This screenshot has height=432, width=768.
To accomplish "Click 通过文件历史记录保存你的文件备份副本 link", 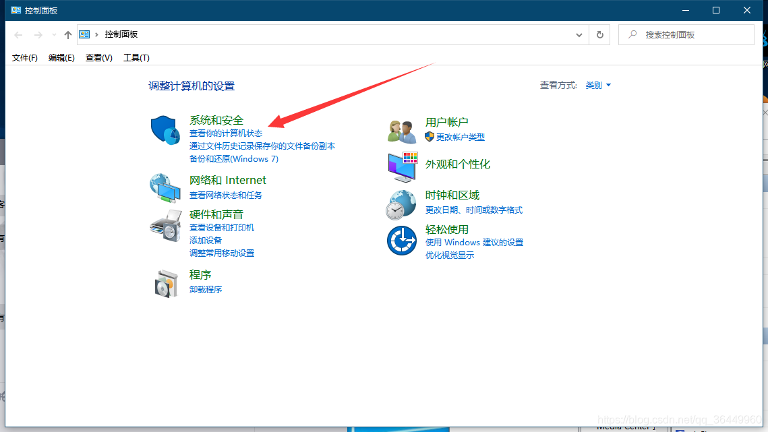I will coord(262,146).
